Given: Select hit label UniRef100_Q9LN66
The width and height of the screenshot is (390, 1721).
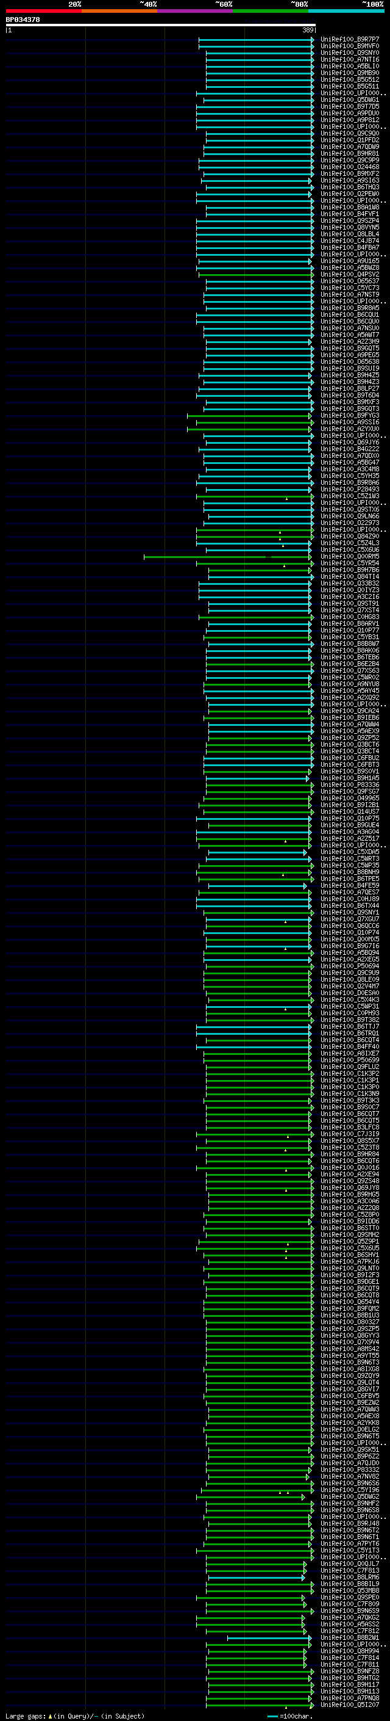Looking at the screenshot, I should [350, 516].
